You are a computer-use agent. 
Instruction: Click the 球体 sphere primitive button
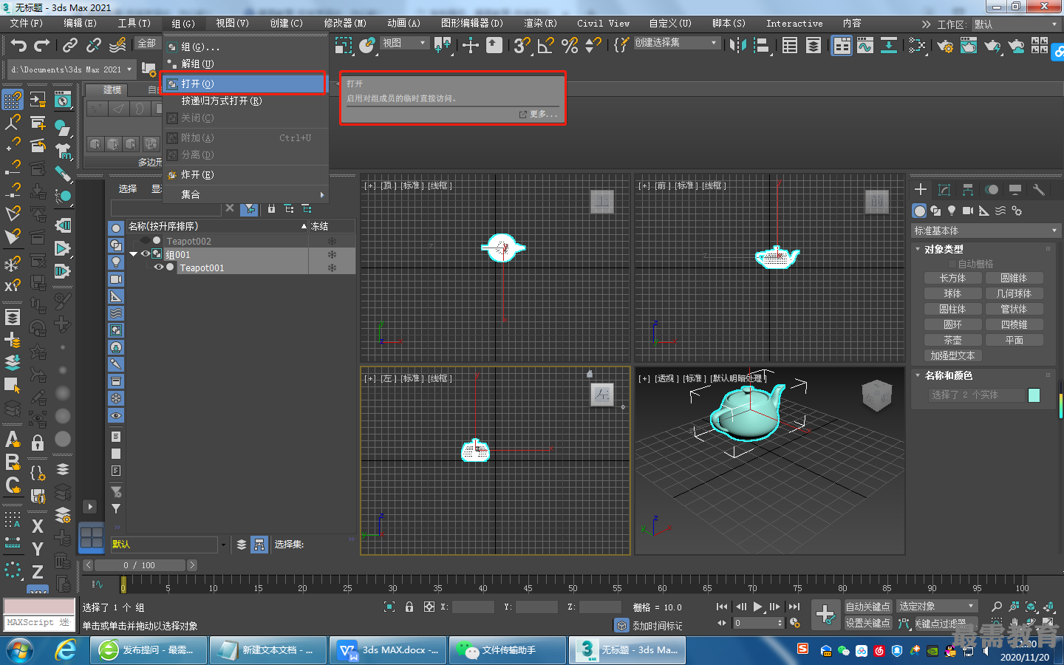(952, 293)
